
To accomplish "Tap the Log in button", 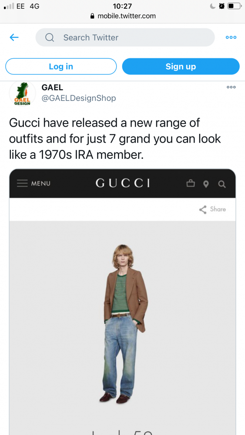I will 61,67.
